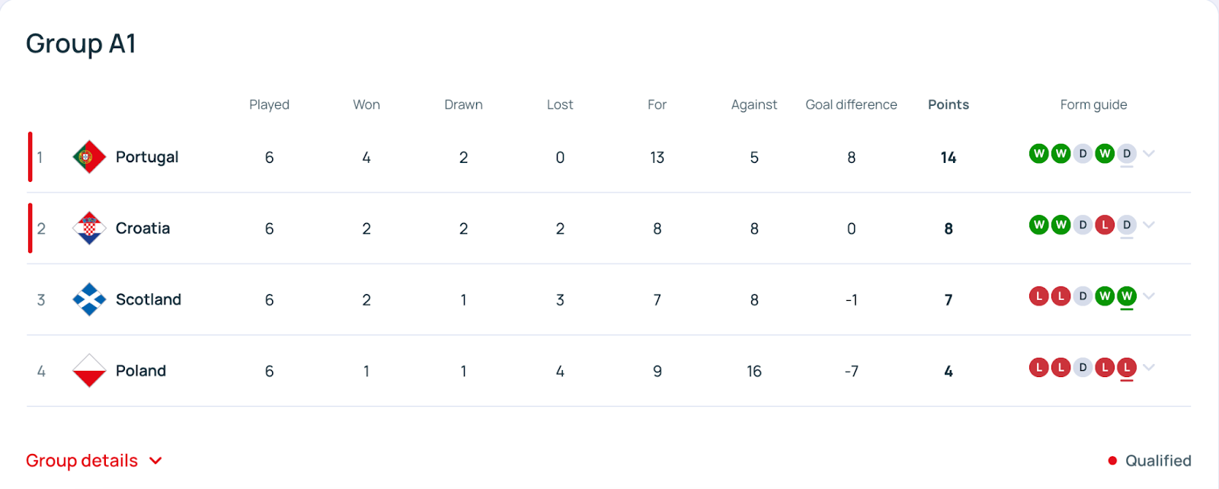
Task: Click the Poland flag icon
Action: tap(89, 371)
